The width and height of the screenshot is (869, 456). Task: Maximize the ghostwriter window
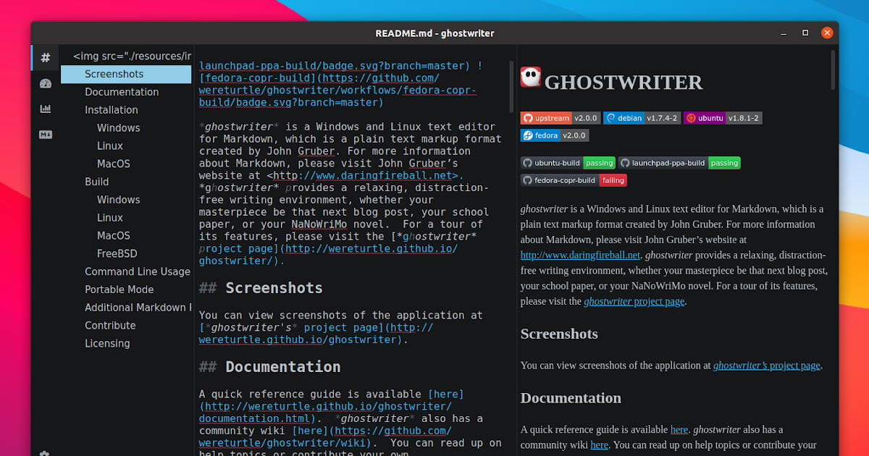coord(805,33)
